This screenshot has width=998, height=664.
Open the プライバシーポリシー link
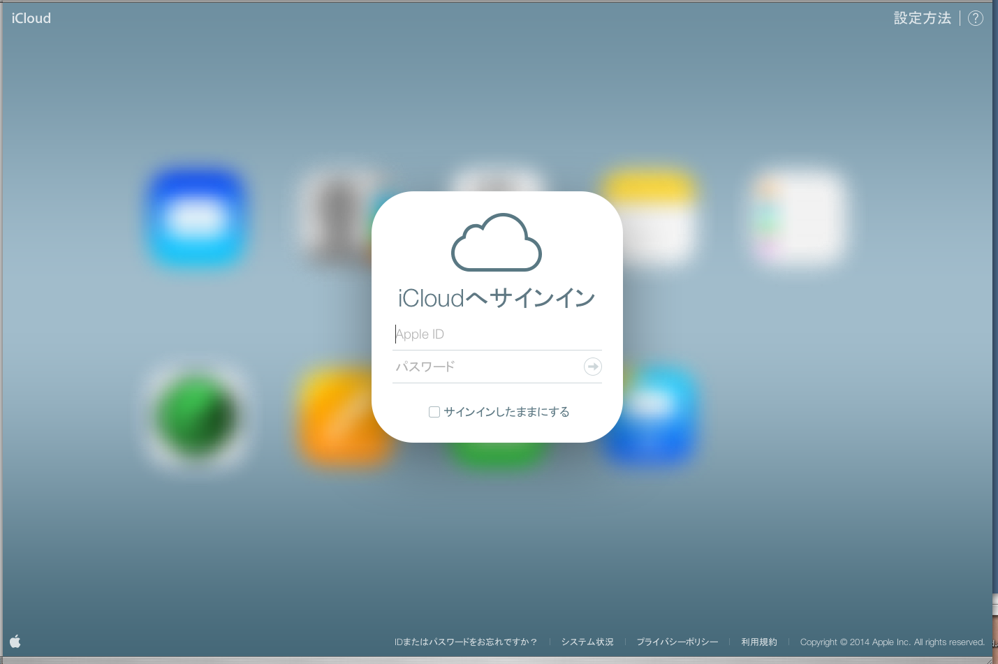[x=677, y=642]
